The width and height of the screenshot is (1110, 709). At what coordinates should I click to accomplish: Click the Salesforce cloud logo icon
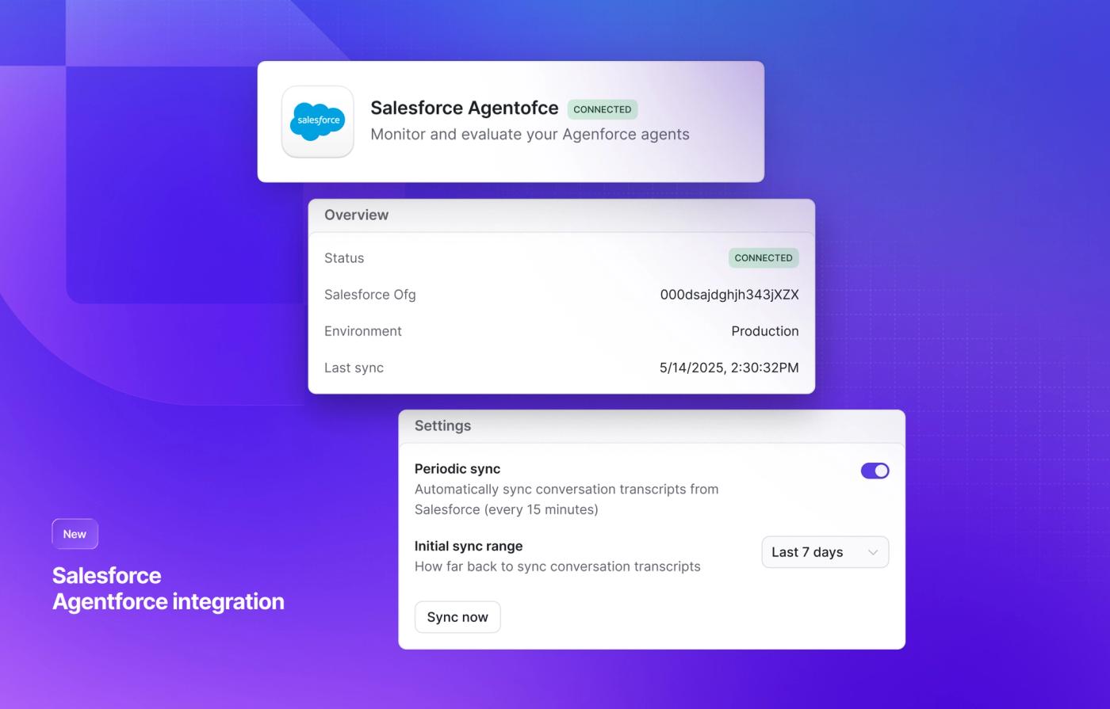coord(317,121)
